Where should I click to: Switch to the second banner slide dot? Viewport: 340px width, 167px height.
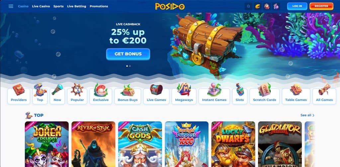[x=130, y=66]
